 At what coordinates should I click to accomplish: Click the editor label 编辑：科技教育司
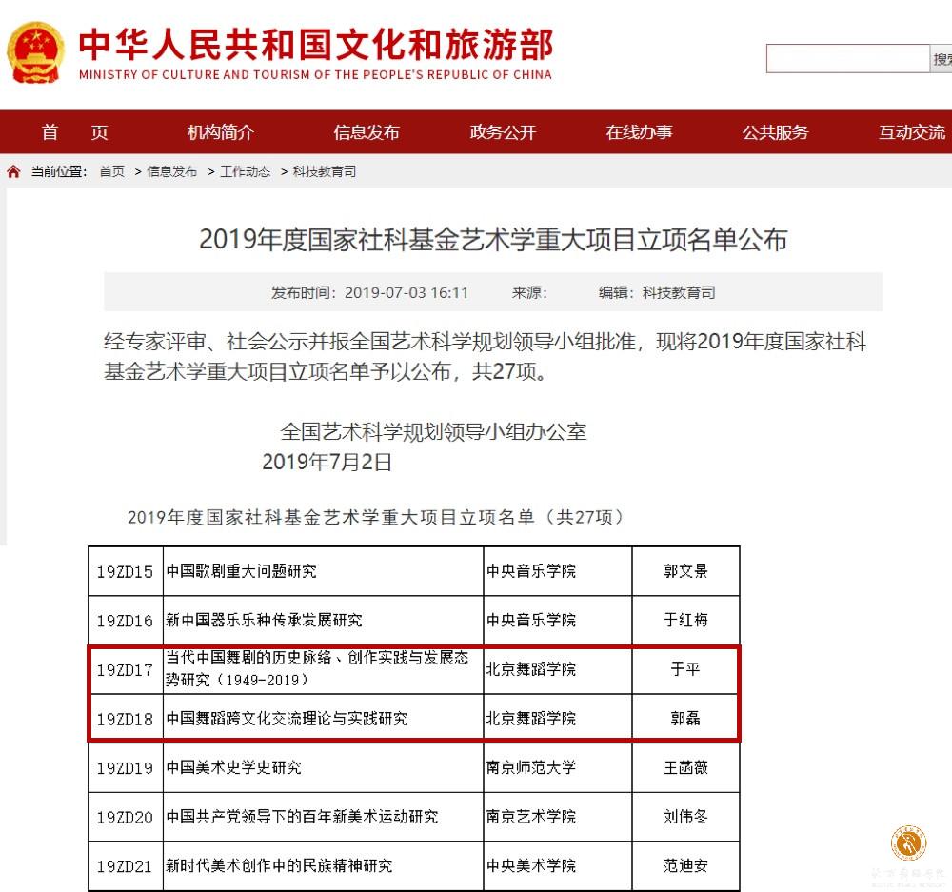(657, 292)
